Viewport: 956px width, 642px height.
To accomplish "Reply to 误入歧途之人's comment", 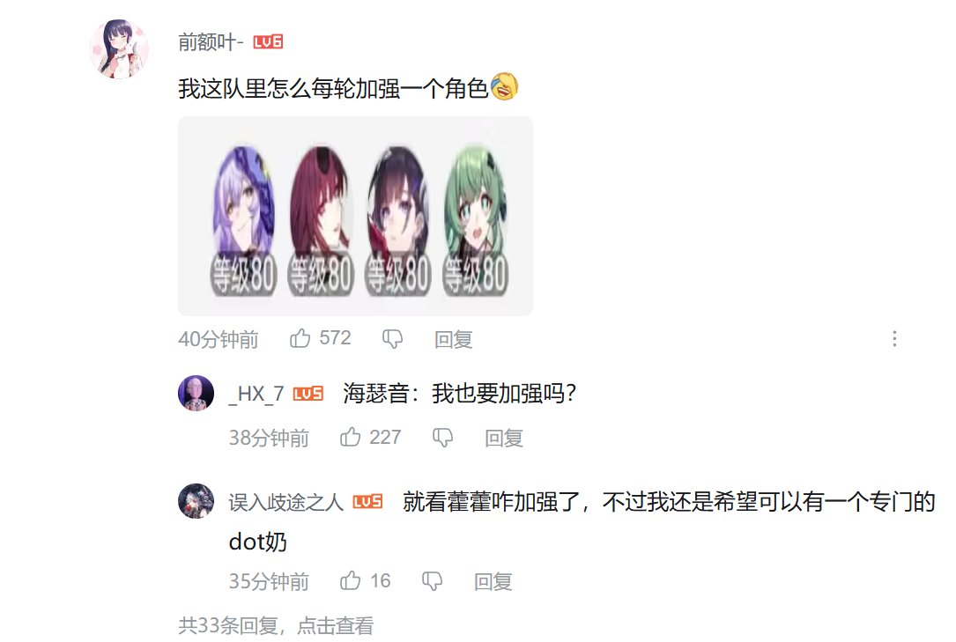I will [x=493, y=582].
